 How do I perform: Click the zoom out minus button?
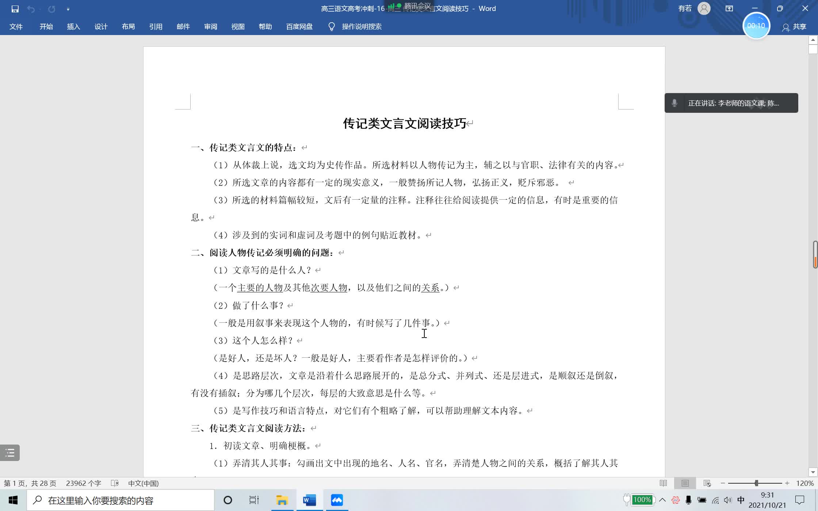pos(723,483)
